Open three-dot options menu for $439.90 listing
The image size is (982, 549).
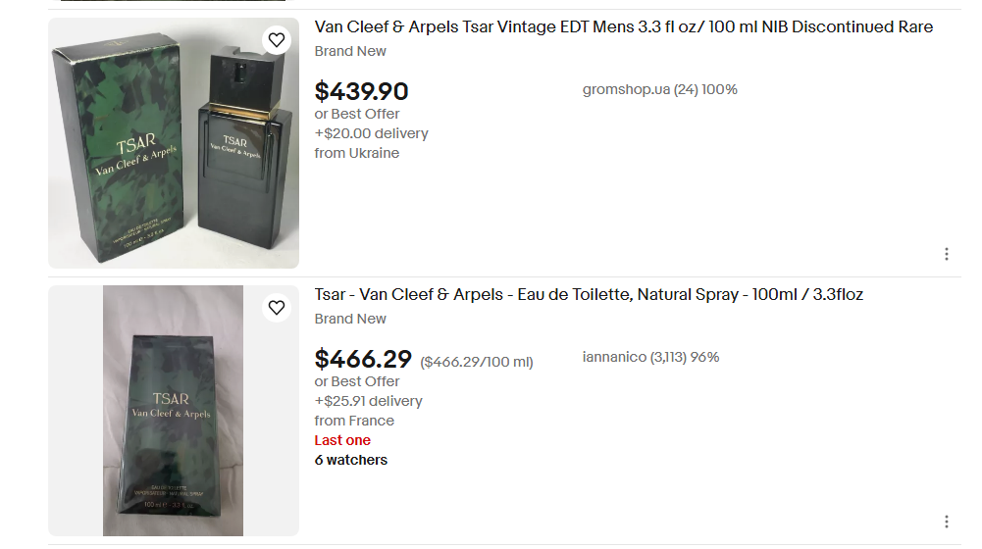click(x=946, y=254)
